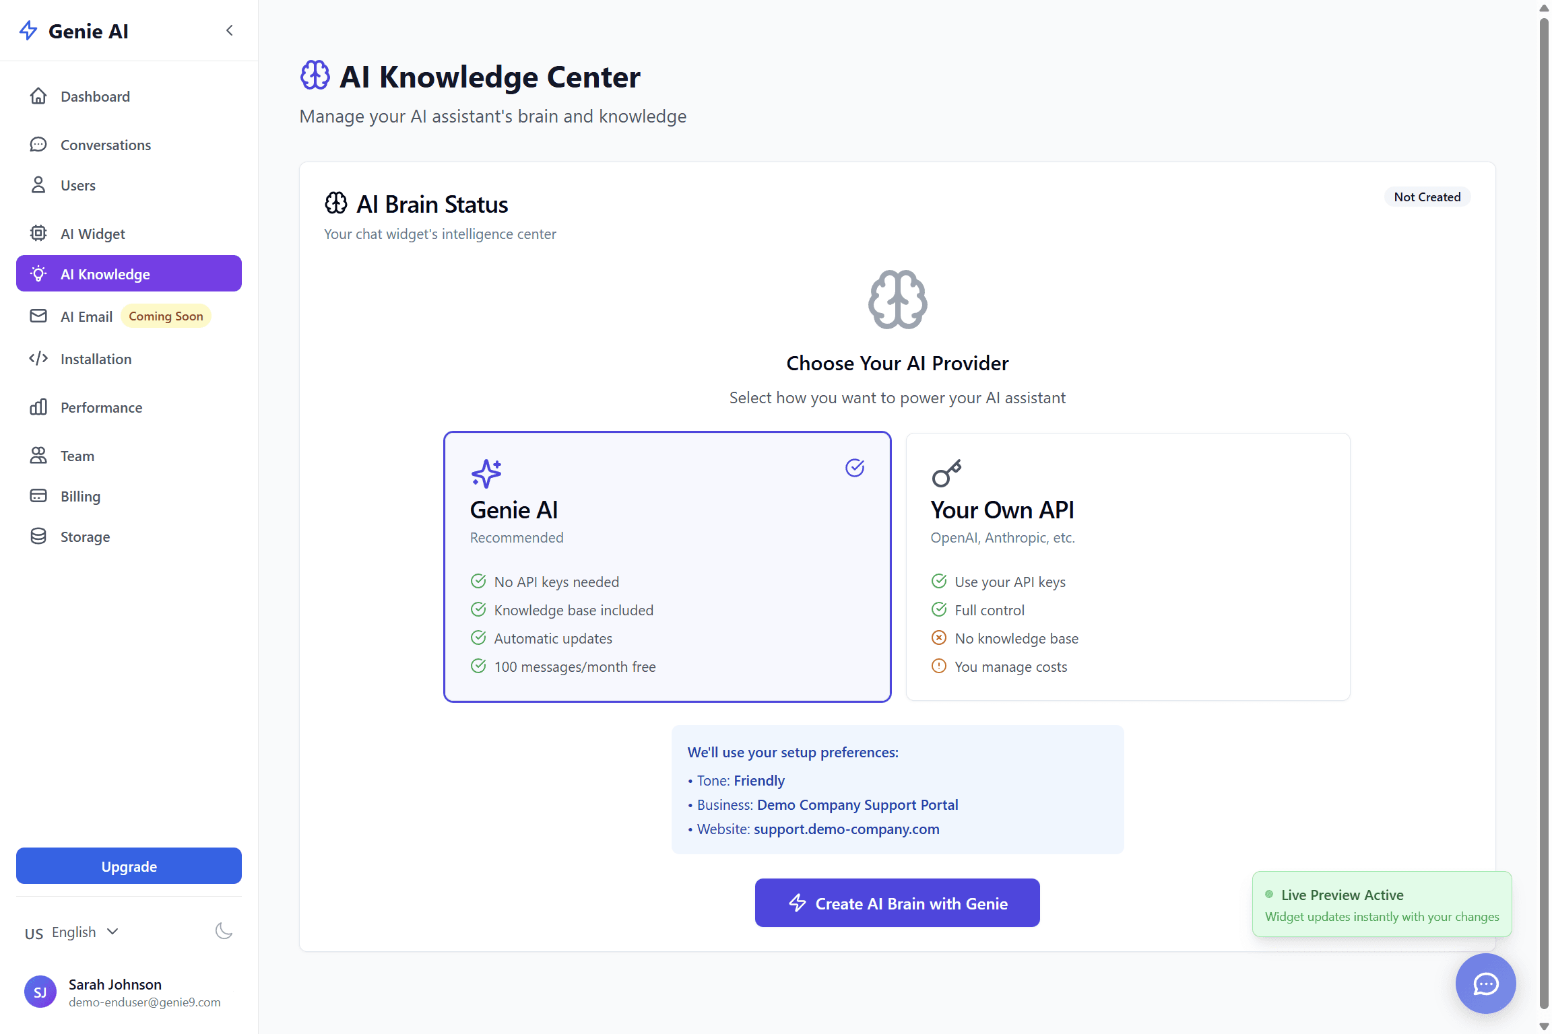Click the Create AI Brain with Genie button
The height and width of the screenshot is (1034, 1552).
pyautogui.click(x=897, y=903)
